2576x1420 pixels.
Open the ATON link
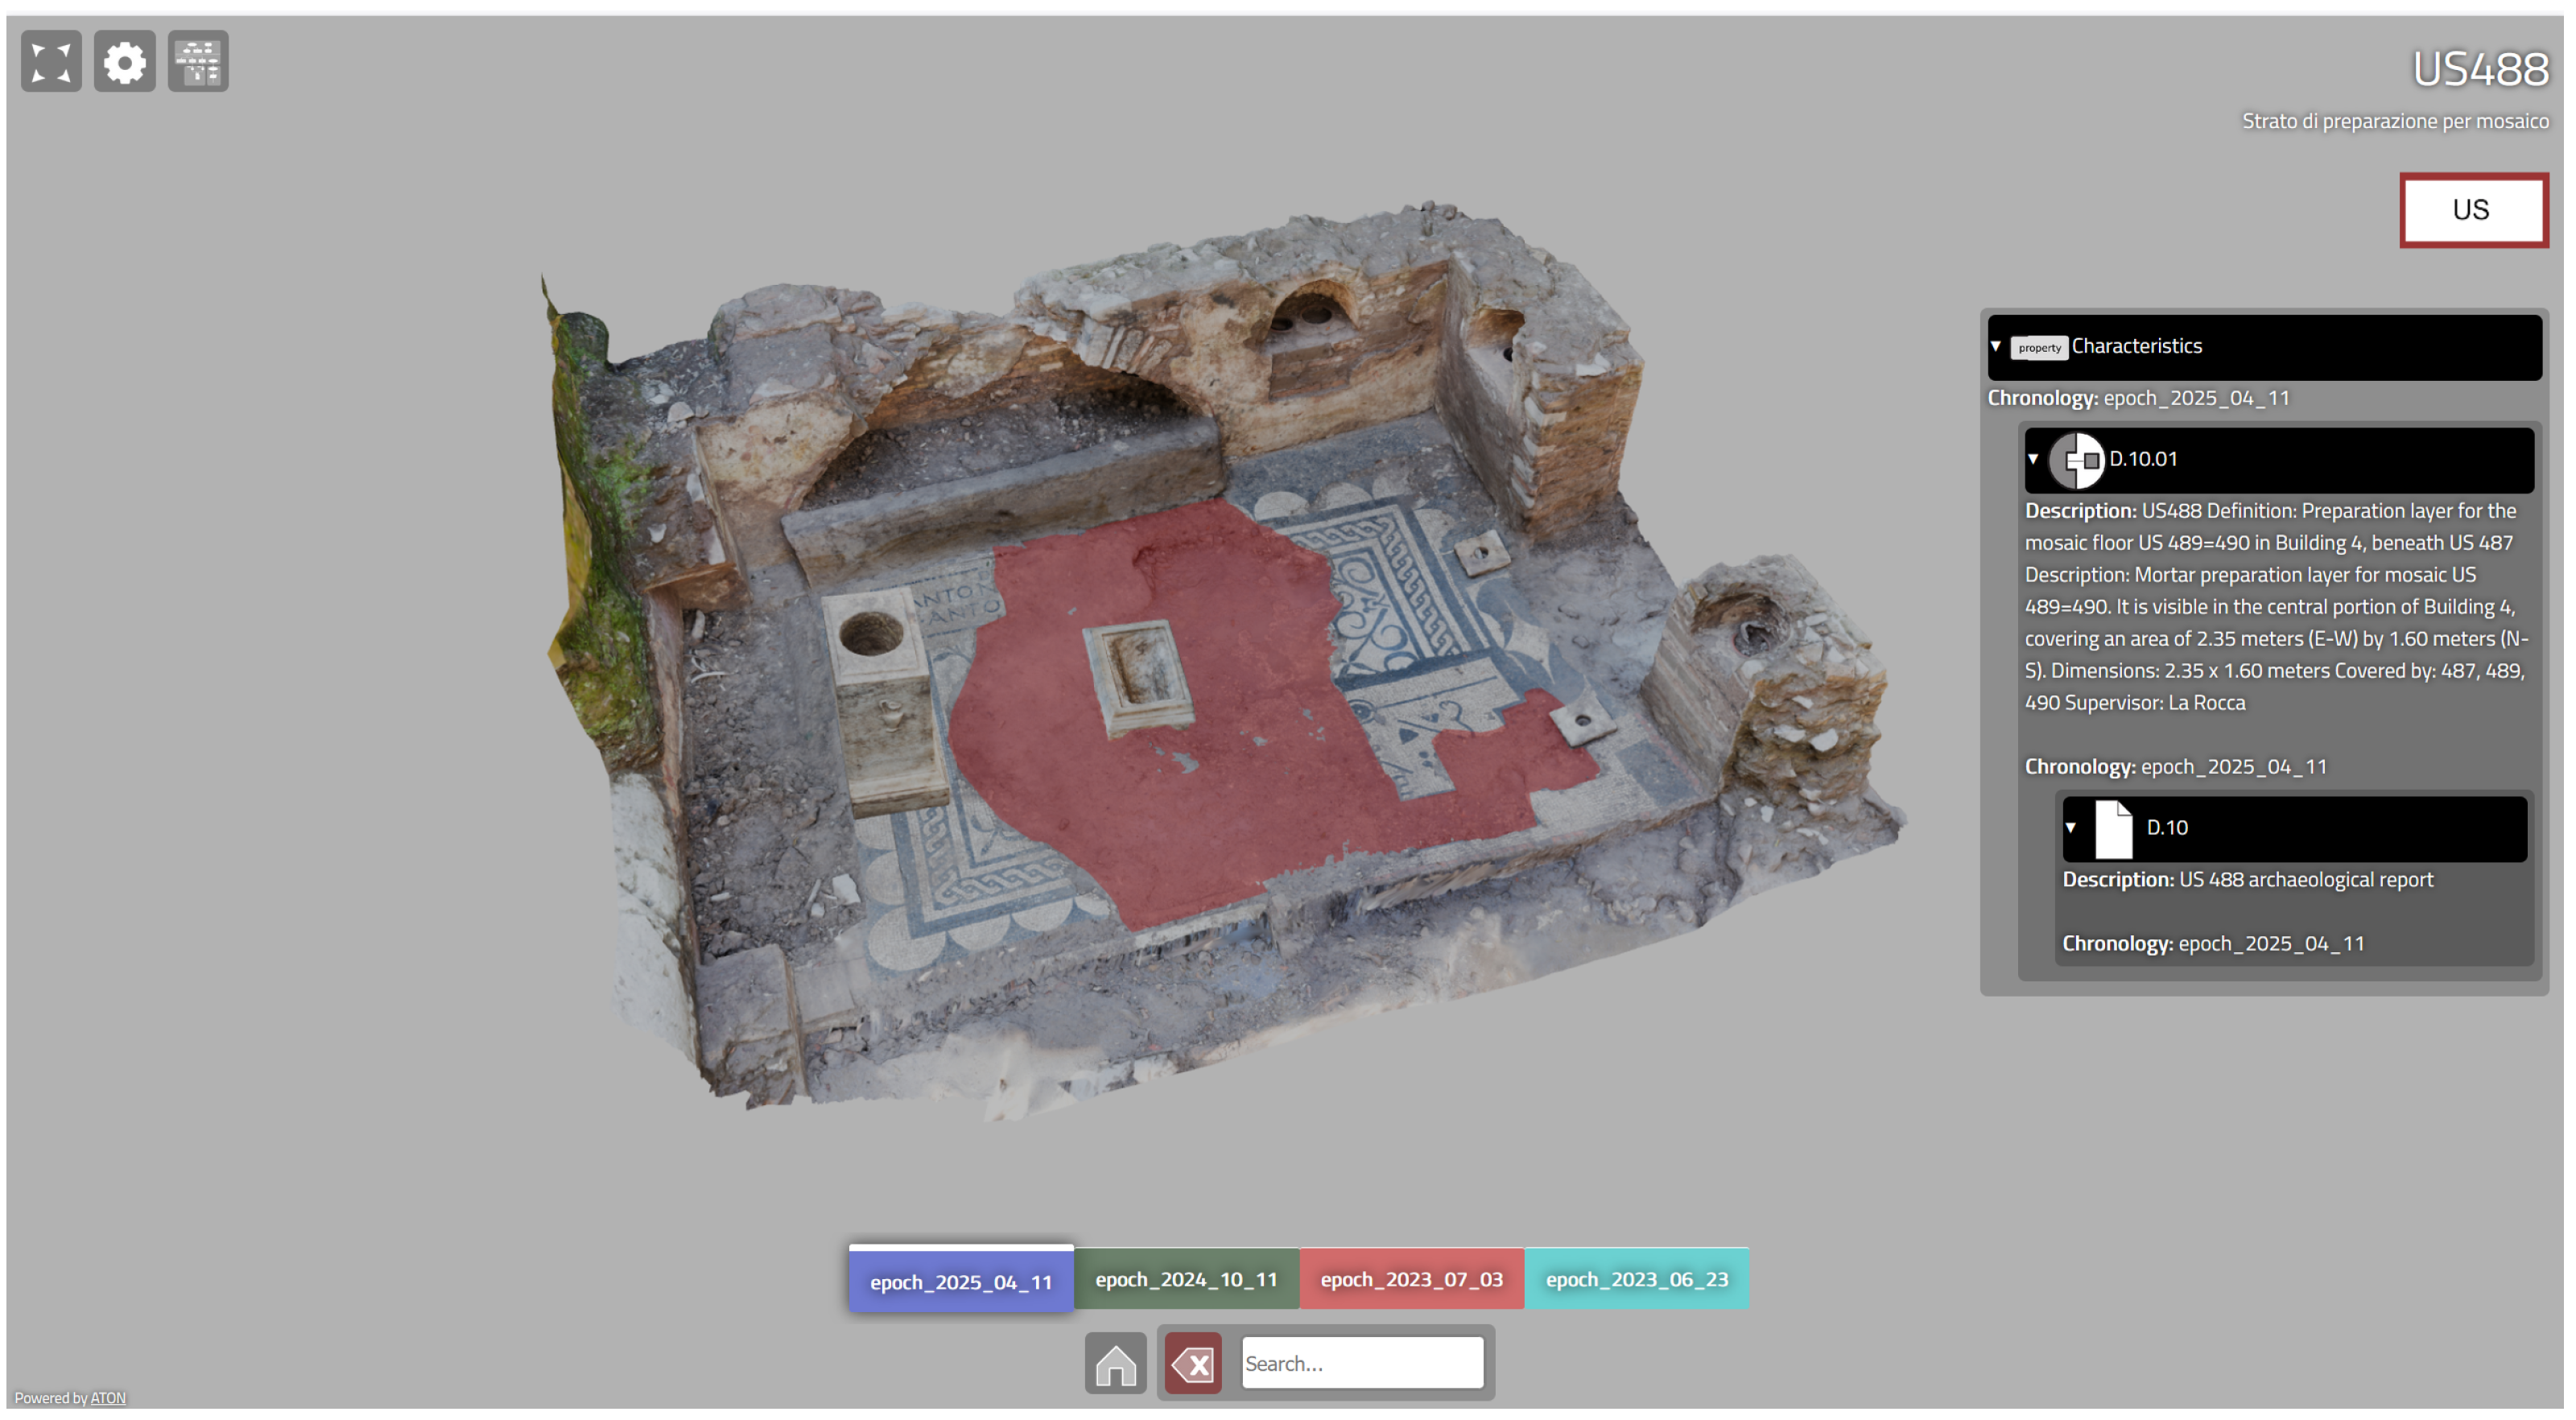click(x=108, y=1398)
